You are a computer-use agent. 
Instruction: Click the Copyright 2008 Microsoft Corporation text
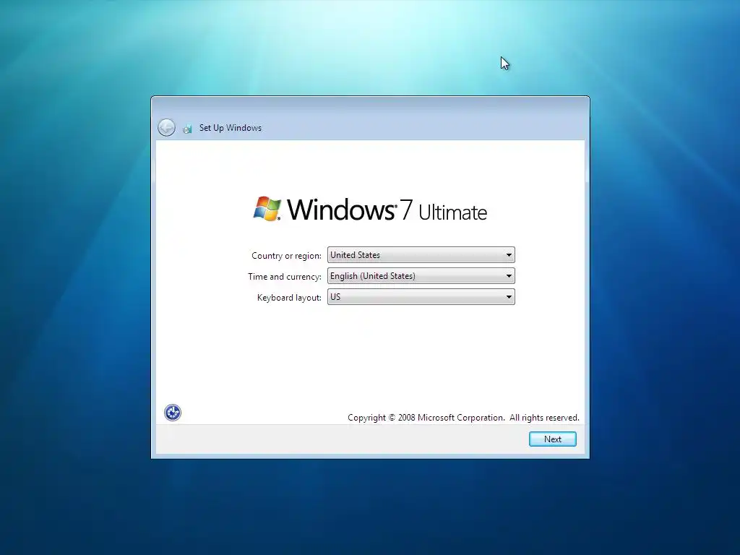coord(463,418)
